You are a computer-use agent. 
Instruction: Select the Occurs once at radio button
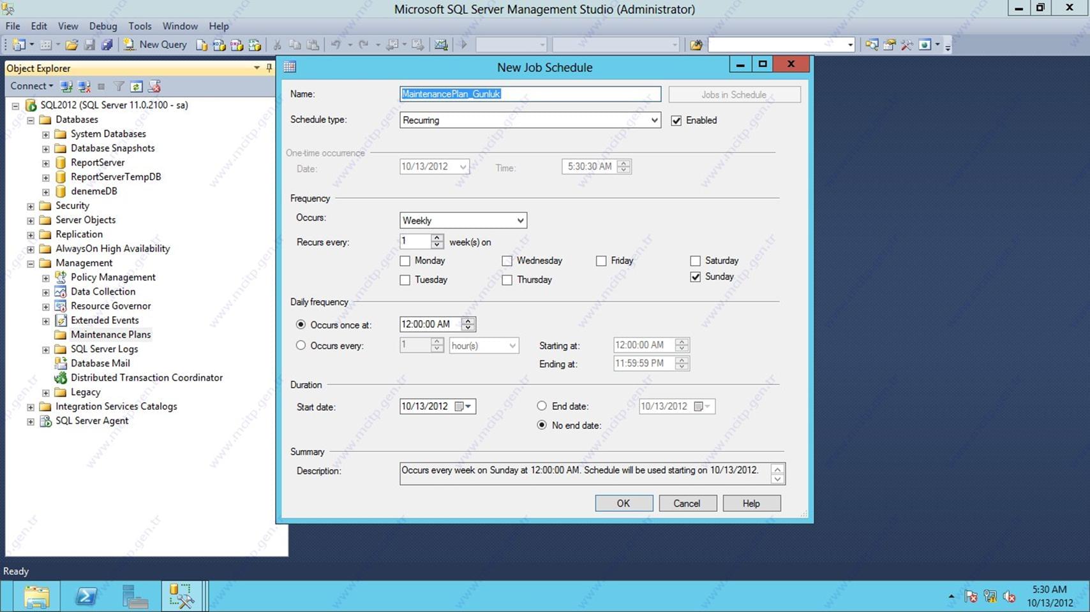pyautogui.click(x=301, y=324)
